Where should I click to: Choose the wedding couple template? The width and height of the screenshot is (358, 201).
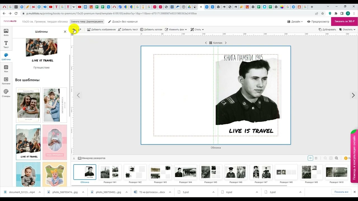click(55, 105)
